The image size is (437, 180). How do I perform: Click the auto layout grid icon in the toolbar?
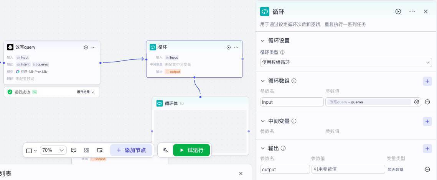(x=87, y=150)
